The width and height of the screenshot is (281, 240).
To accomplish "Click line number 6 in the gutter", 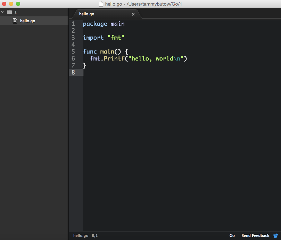I will (x=73, y=58).
